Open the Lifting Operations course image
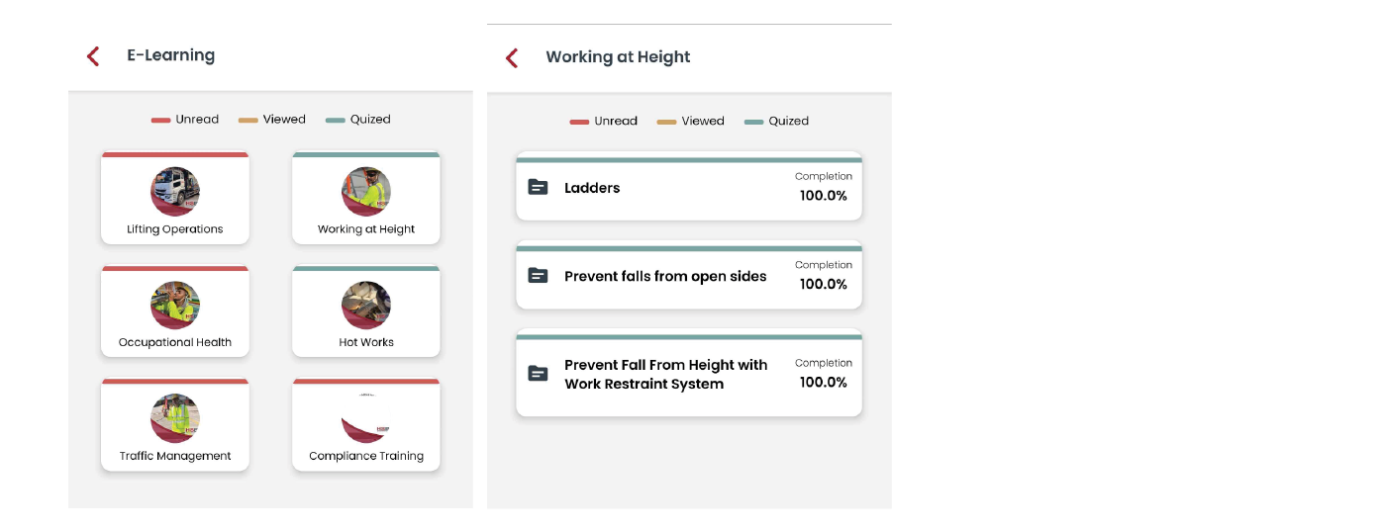The height and width of the screenshot is (532, 1386). coord(175,191)
